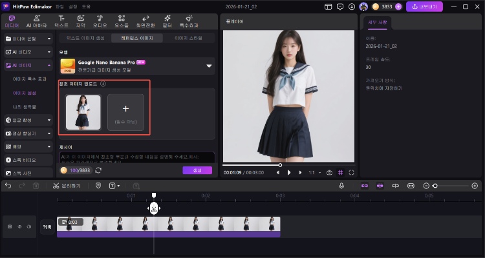Open the AI 아바타 avatar tool
The width and height of the screenshot is (485, 258).
tap(36, 21)
